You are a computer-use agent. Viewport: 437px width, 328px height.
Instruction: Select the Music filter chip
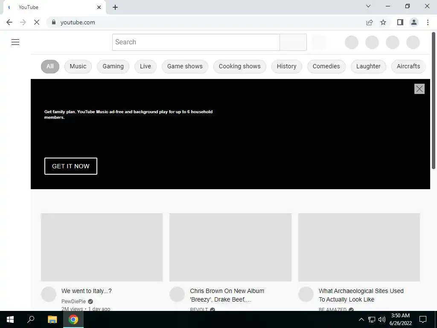[78, 66]
